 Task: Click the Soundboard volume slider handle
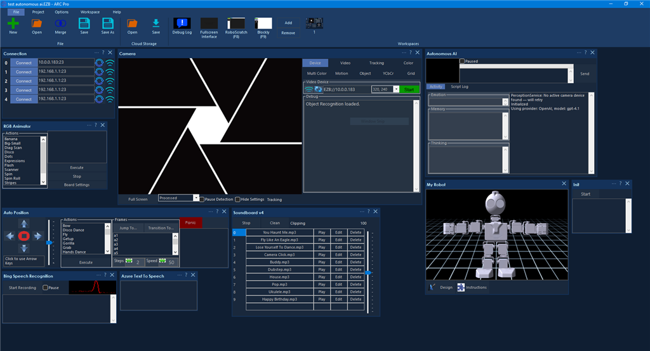pos(368,272)
